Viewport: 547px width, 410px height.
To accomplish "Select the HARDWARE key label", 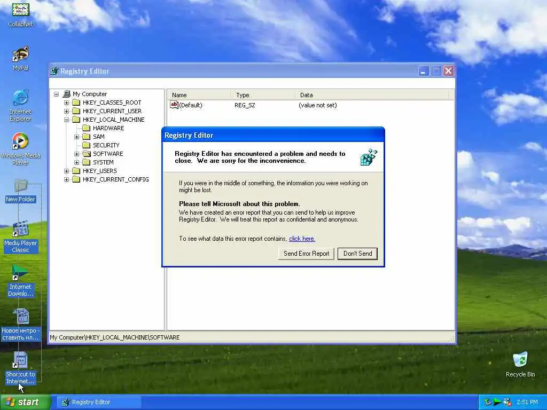I will [x=108, y=128].
